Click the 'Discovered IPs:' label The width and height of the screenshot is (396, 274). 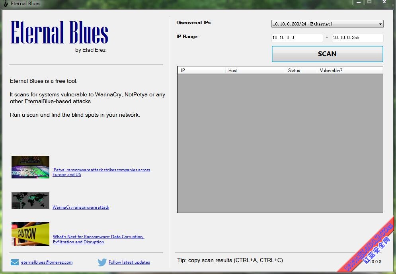(194, 23)
